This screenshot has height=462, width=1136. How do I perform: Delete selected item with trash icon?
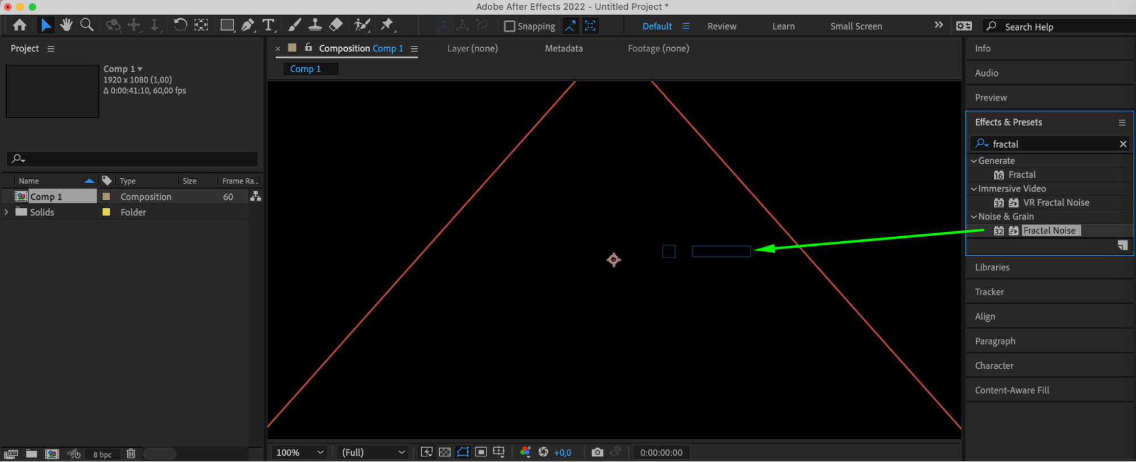pyautogui.click(x=131, y=453)
